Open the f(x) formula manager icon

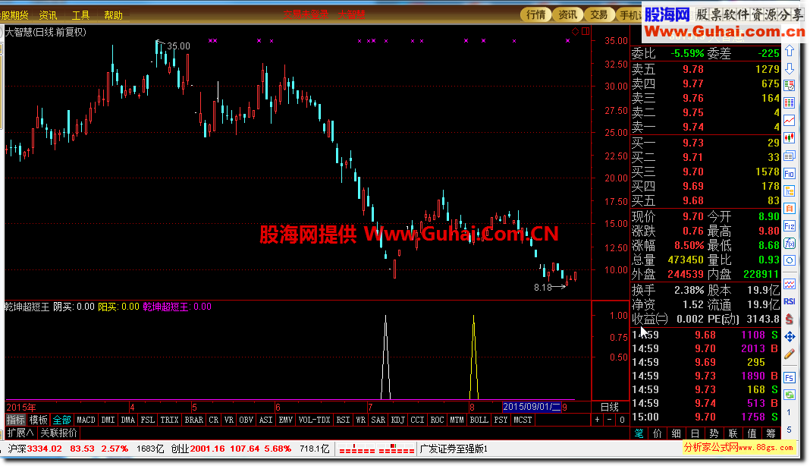pos(790,243)
